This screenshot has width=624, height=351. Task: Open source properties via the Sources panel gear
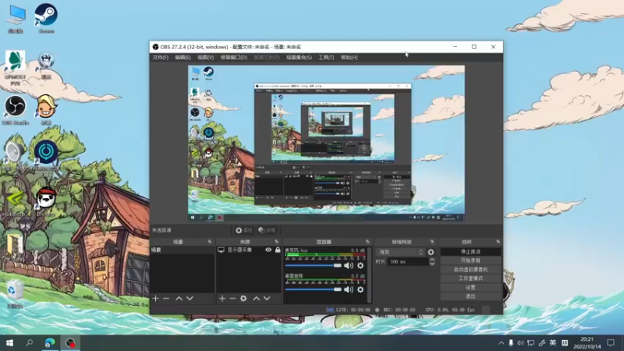click(x=243, y=299)
